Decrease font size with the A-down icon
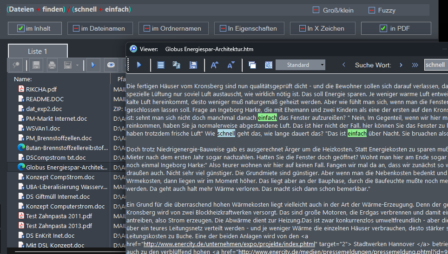Viewport: 448px width, 254px height. tap(231, 65)
